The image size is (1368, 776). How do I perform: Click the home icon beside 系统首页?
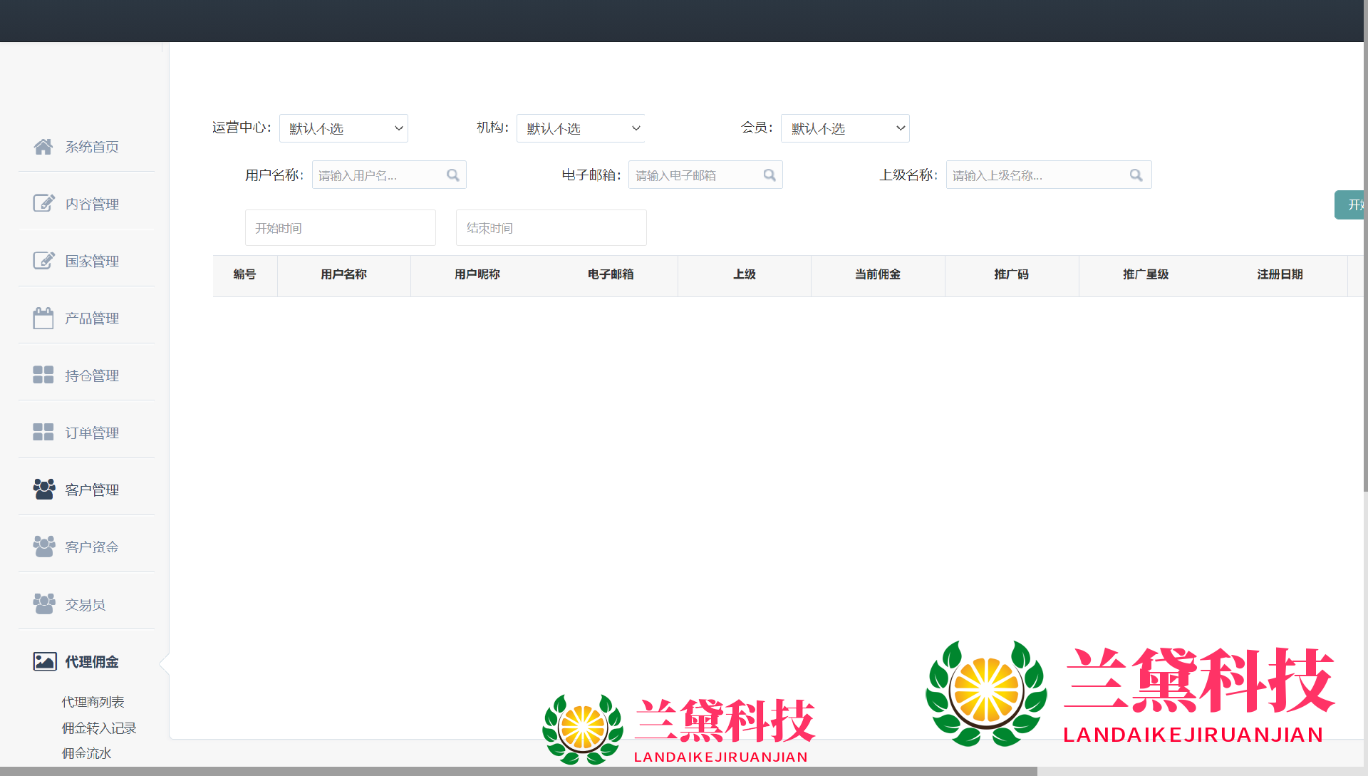pyautogui.click(x=43, y=147)
